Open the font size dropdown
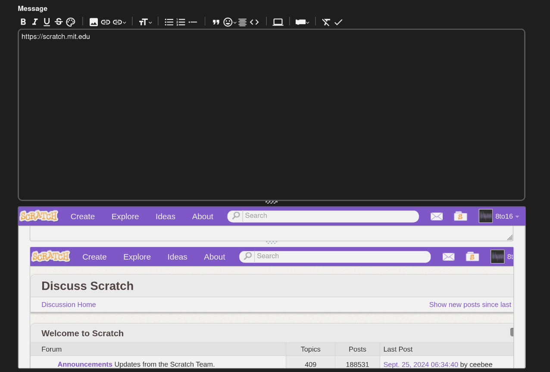Image resolution: width=550 pixels, height=372 pixels. tap(145, 22)
